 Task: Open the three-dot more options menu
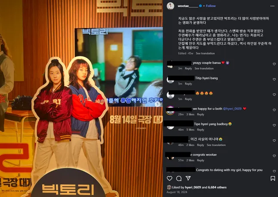click(x=272, y=6)
